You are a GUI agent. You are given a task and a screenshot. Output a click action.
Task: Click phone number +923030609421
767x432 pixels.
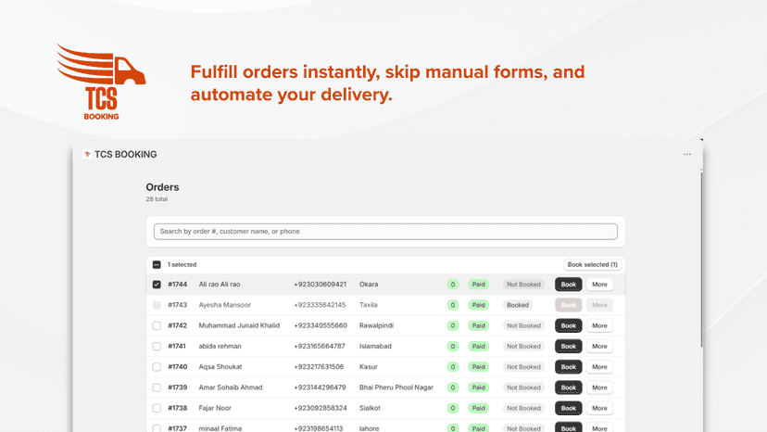pyautogui.click(x=320, y=285)
